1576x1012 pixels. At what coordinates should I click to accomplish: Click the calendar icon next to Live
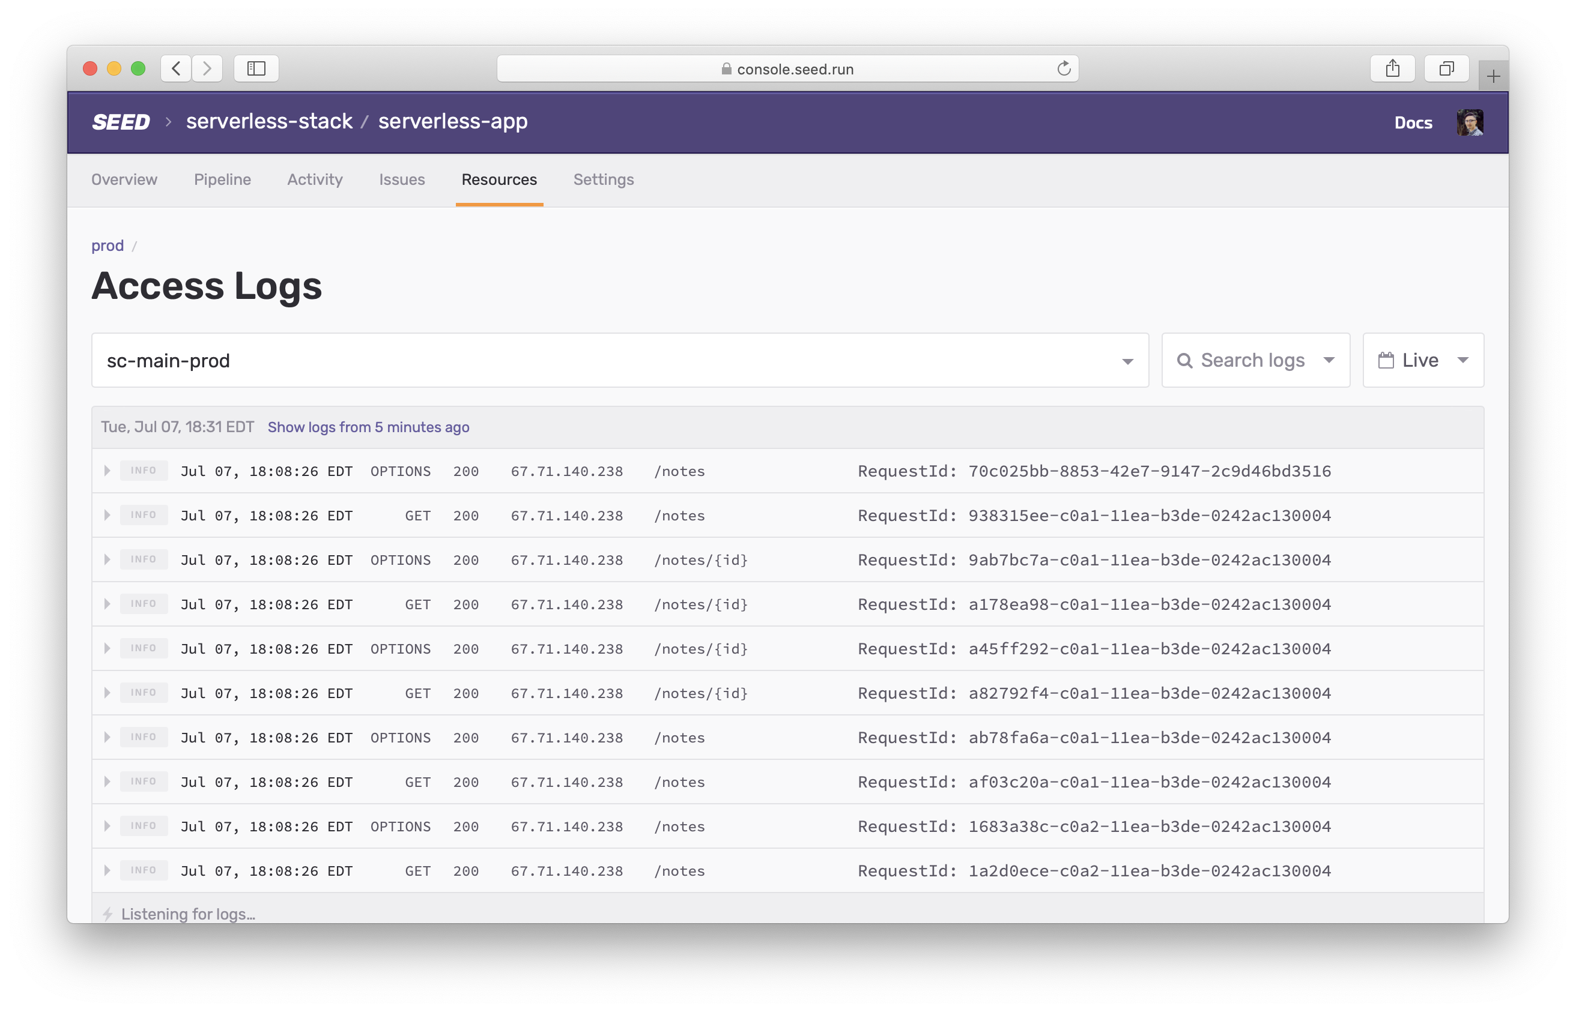1387,360
